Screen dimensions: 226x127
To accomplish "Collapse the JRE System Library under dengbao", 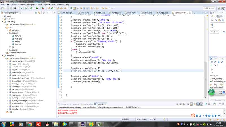I will [x=5, y=58].
